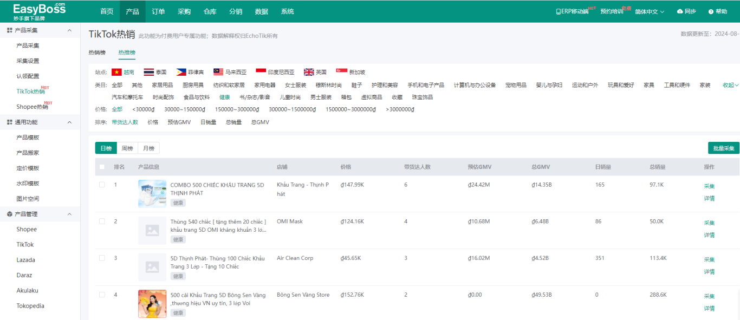Click the 批量采集 button

click(x=723, y=148)
